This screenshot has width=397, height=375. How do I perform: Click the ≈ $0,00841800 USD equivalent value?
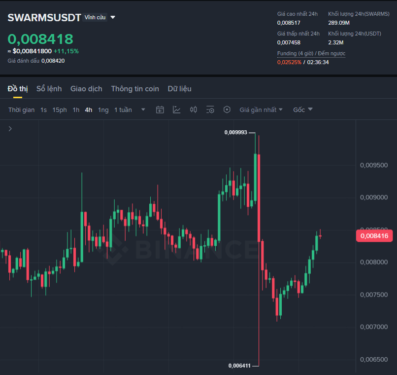(x=30, y=51)
